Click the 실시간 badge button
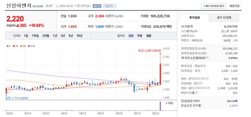Screen dimensions: 251x117 97,6
